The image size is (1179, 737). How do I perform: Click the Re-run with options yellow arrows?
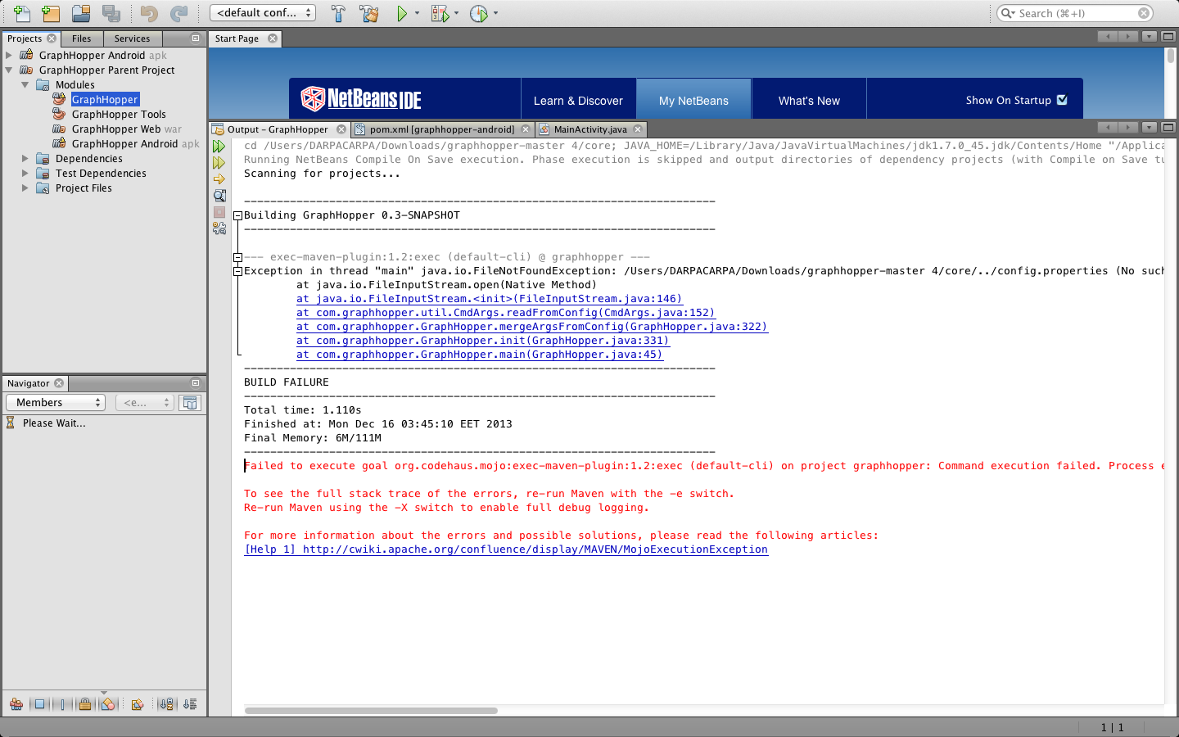(x=219, y=163)
